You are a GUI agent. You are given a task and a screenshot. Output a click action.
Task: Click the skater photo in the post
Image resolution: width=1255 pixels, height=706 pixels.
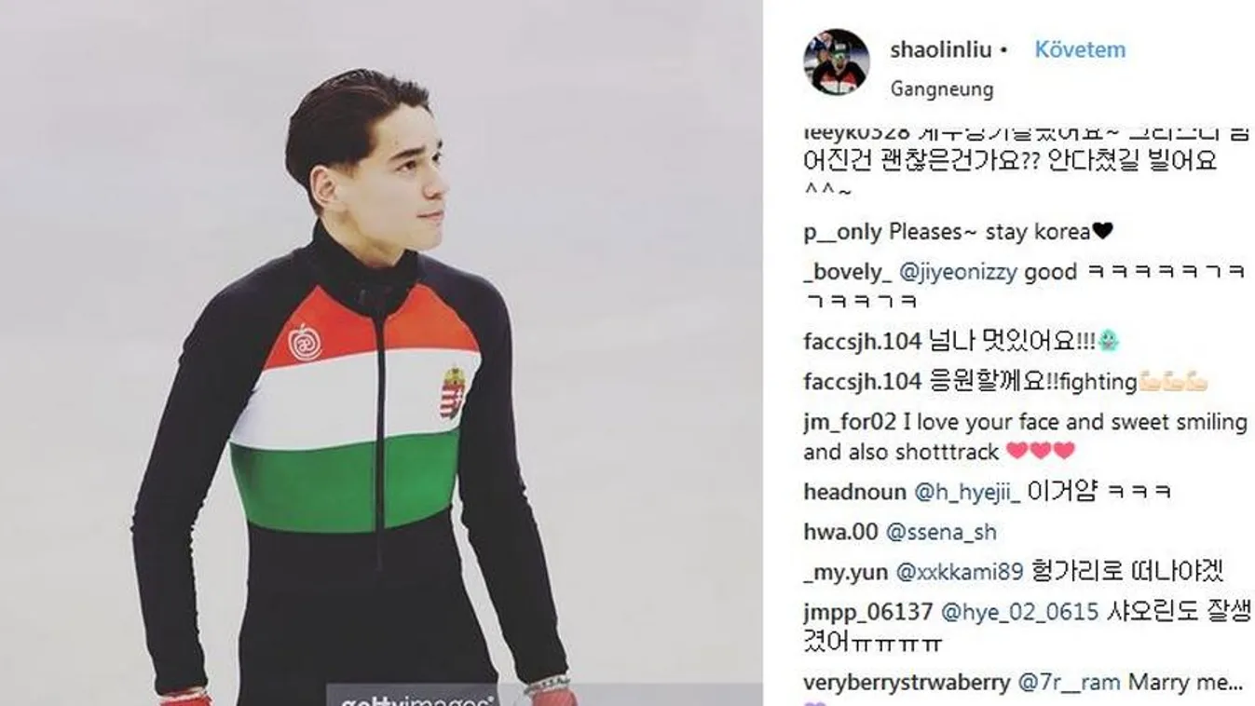click(381, 353)
